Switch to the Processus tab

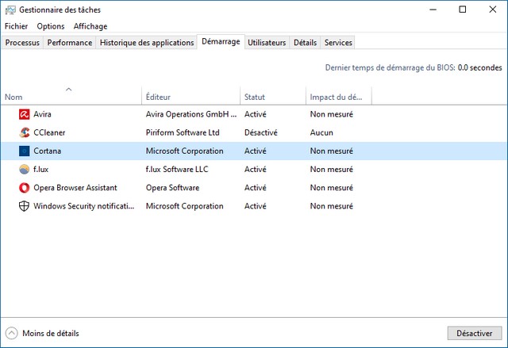click(22, 43)
